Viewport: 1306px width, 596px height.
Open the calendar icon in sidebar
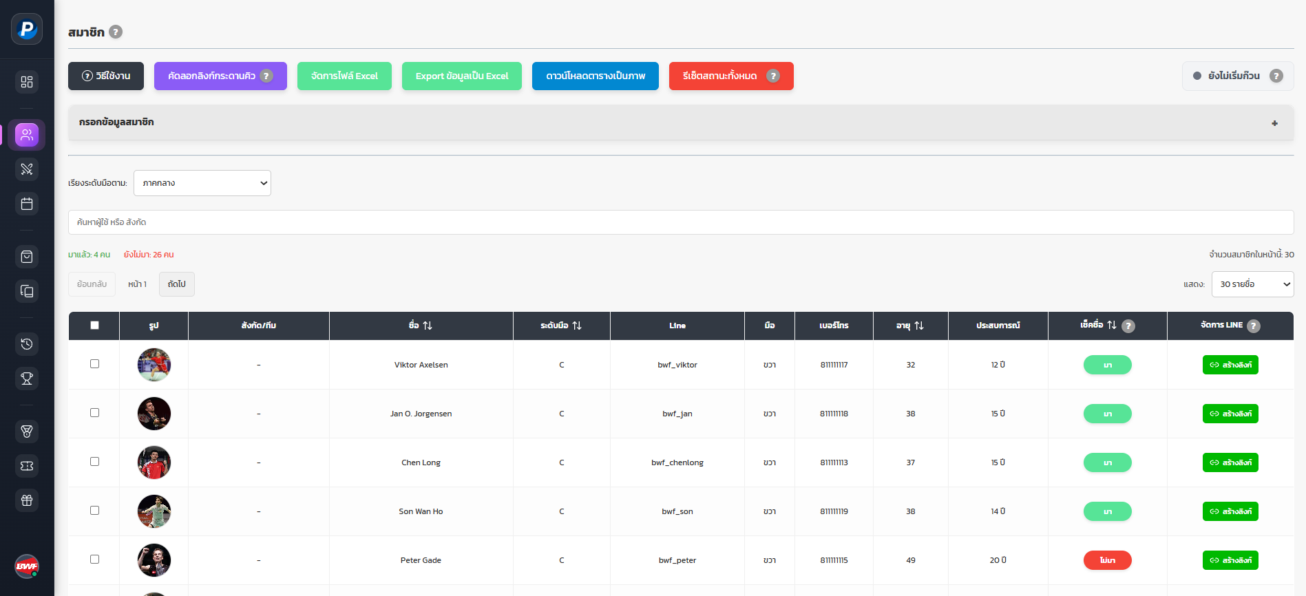click(27, 204)
